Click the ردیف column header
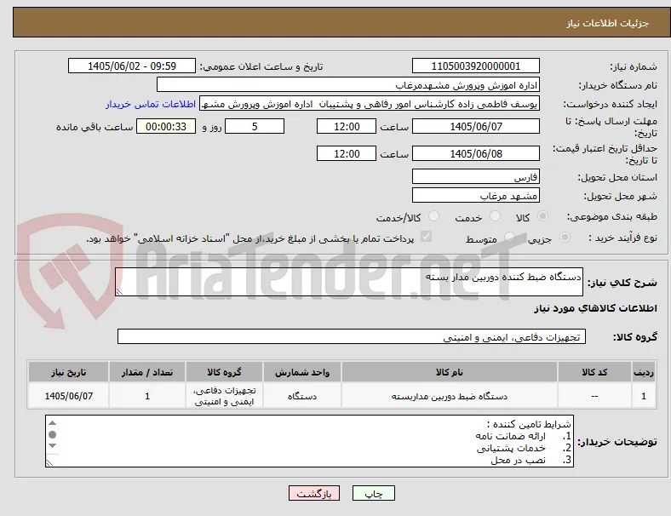This screenshot has height=516, width=671. tap(644, 372)
